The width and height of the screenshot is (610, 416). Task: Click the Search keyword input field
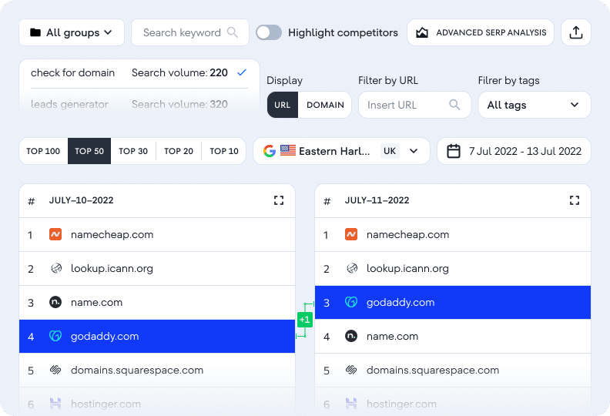(x=182, y=32)
